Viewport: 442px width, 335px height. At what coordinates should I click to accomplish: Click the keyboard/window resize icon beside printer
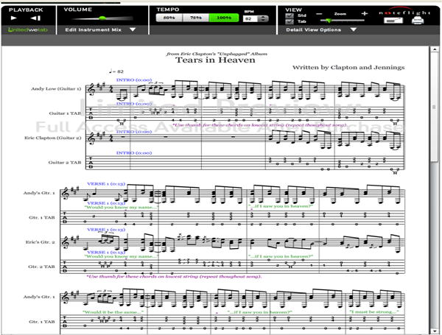click(x=393, y=21)
